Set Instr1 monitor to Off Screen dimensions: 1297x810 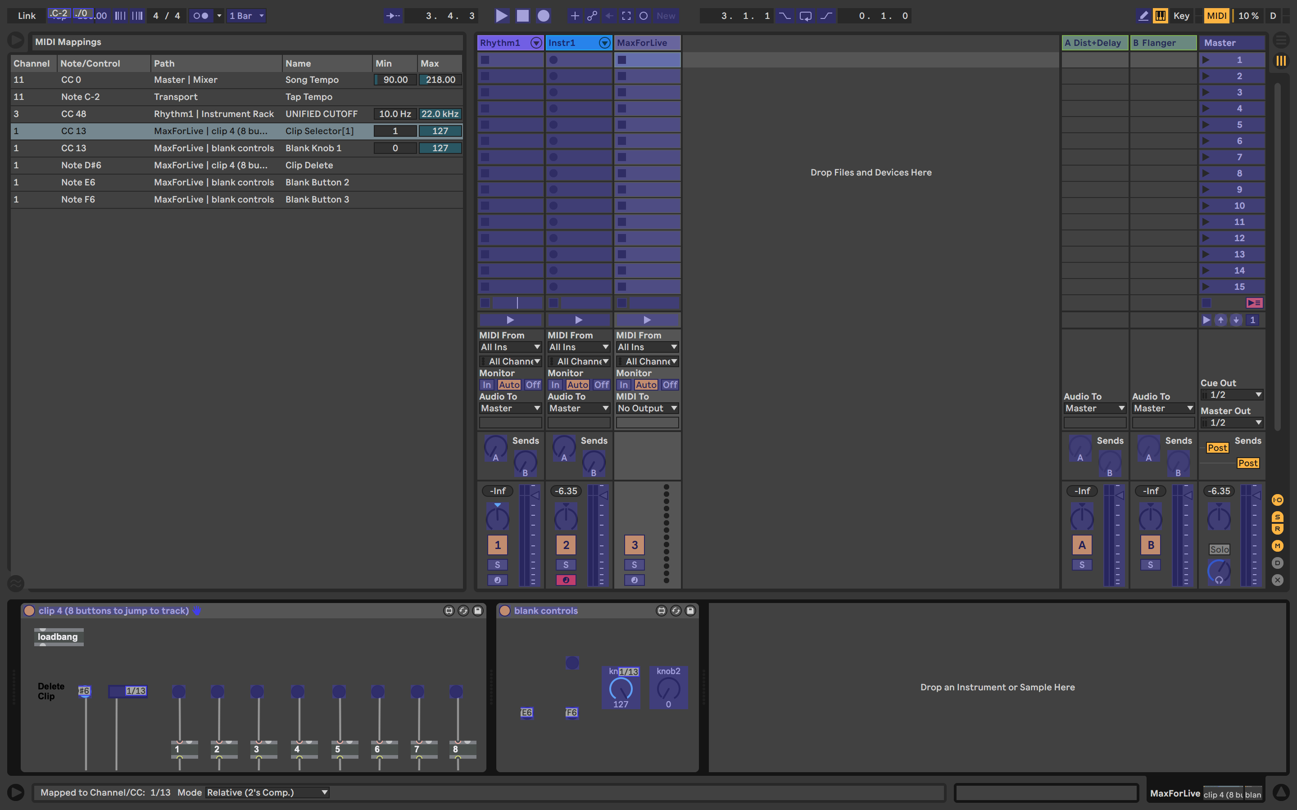pyautogui.click(x=601, y=385)
